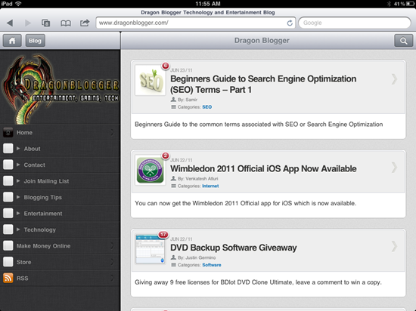Select Make Money Online menu item
The width and height of the screenshot is (416, 311).
click(60, 245)
